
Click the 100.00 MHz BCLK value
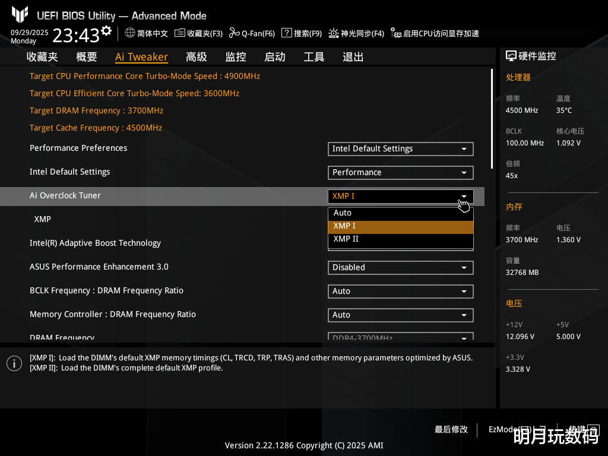[x=525, y=143]
